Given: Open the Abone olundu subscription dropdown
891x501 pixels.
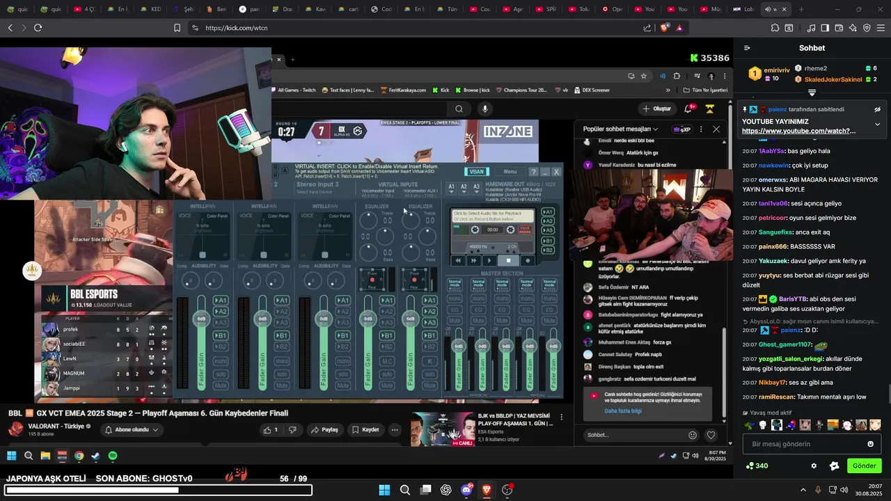Looking at the screenshot, I should (x=132, y=430).
